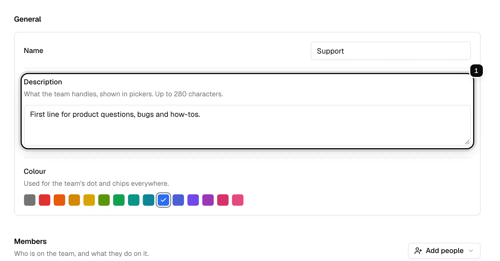Select the grey colour swatch

(x=30, y=200)
